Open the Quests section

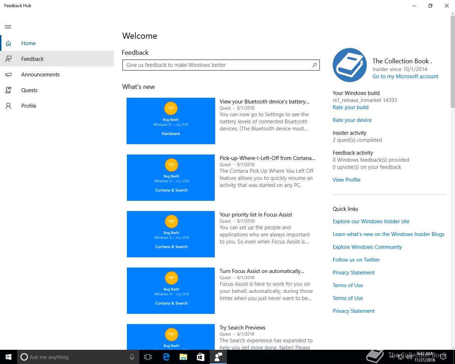[57, 90]
